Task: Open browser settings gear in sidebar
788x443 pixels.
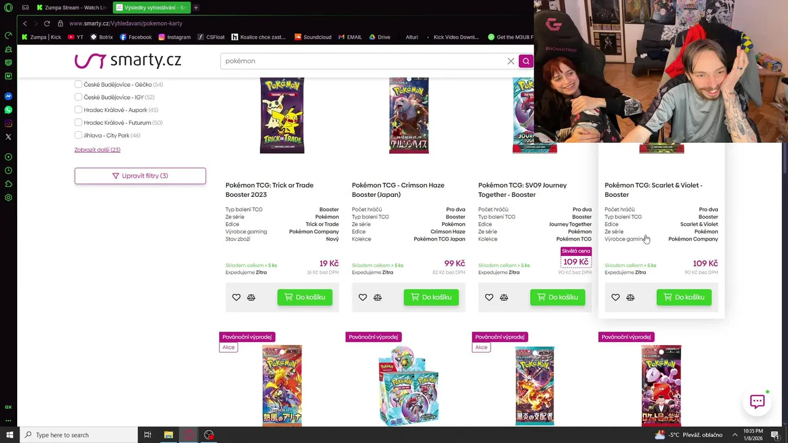Action: click(x=8, y=198)
